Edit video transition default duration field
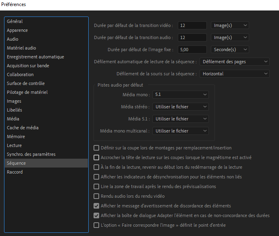Viewport: 279px width, 236px height. (192, 25)
